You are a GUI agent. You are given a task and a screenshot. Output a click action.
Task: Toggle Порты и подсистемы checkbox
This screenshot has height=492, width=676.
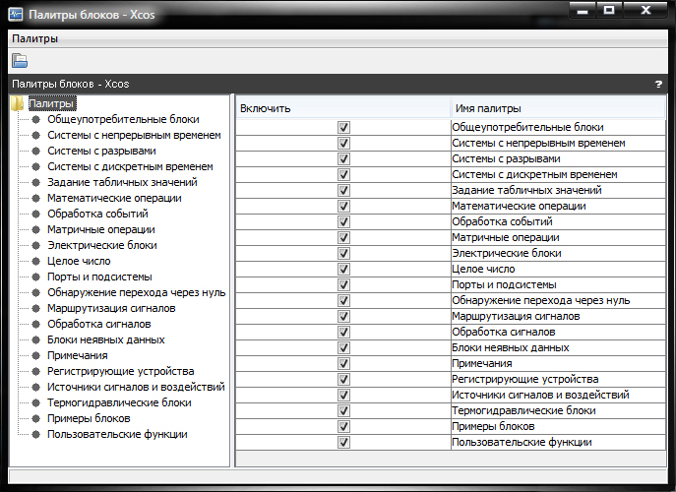tap(343, 284)
